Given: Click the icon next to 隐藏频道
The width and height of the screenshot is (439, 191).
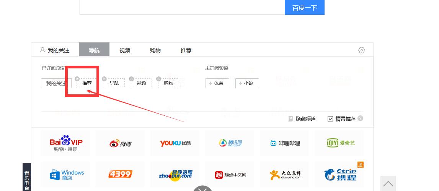Looking at the screenshot, I should coord(290,119).
